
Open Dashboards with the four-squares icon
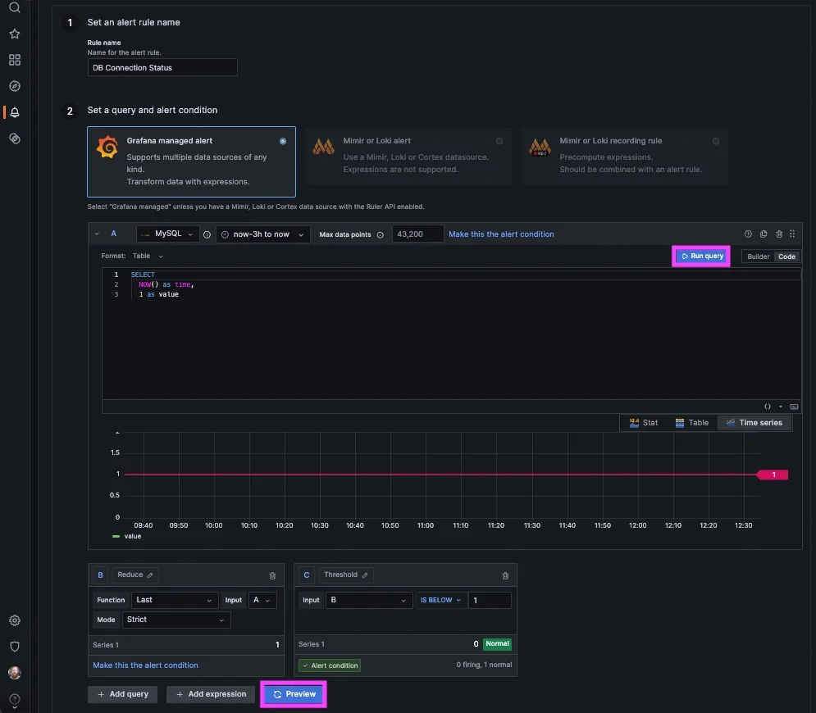coord(14,59)
